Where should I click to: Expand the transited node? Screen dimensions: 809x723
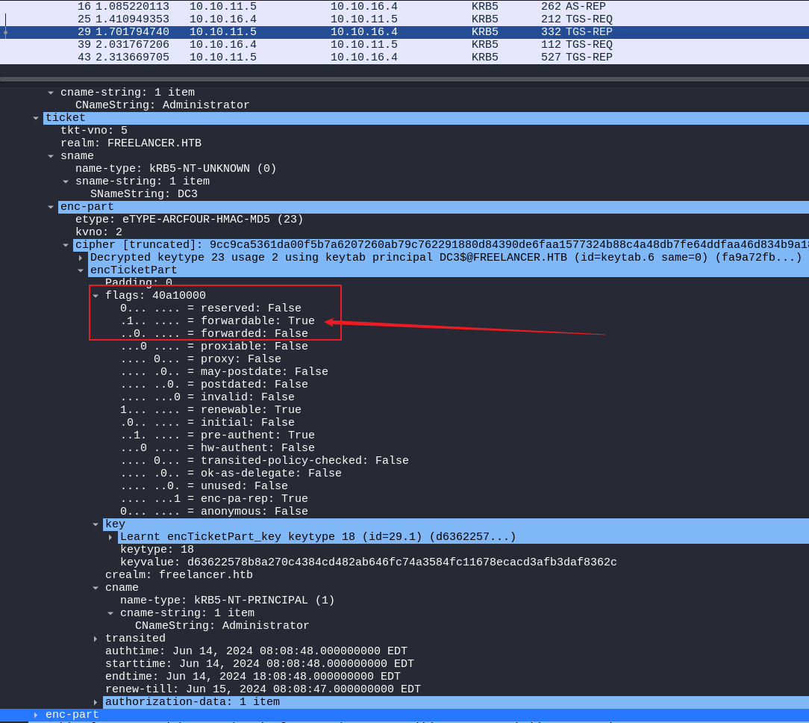pos(96,639)
